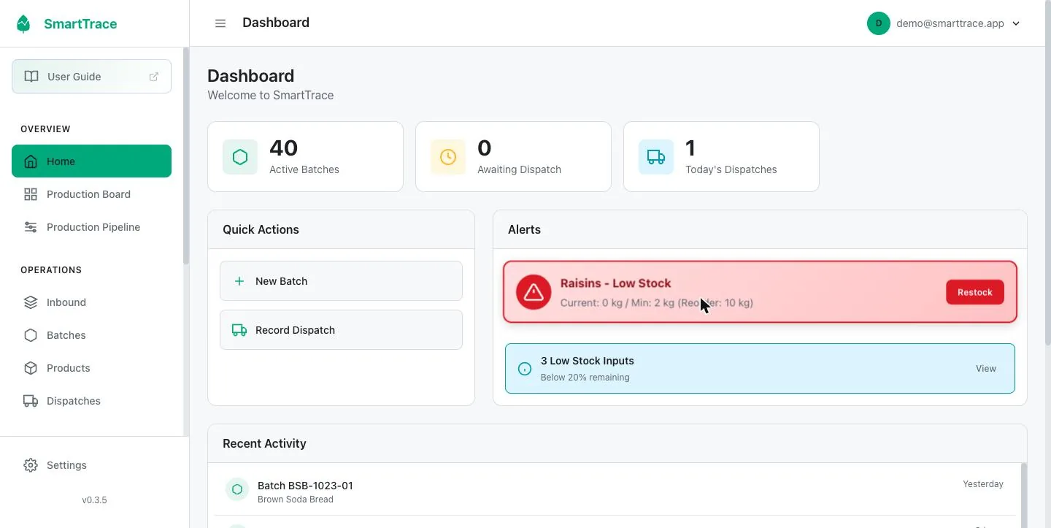Screen dimensions: 1051x528
Task: Click the Awaiting Dispatch clock icon
Action: coord(448,157)
